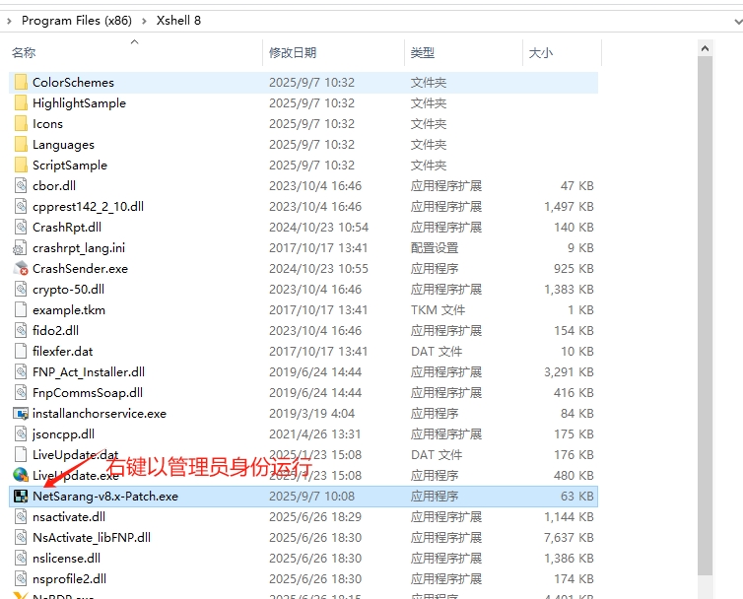
Task: Click the fido2.dll file icon
Action: pos(21,330)
